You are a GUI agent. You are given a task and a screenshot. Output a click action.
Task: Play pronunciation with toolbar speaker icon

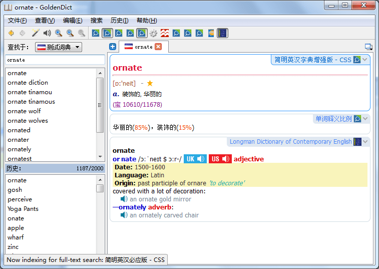point(47,33)
